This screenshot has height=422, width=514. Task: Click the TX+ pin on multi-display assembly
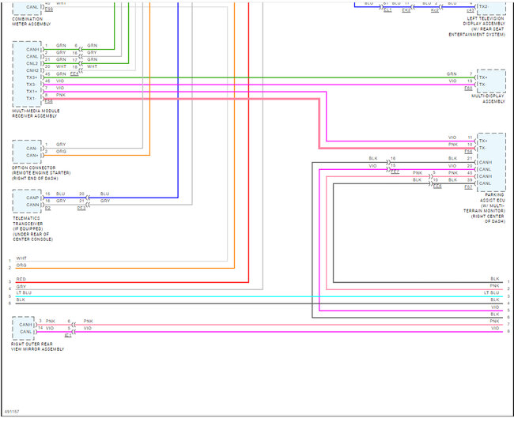483,77
